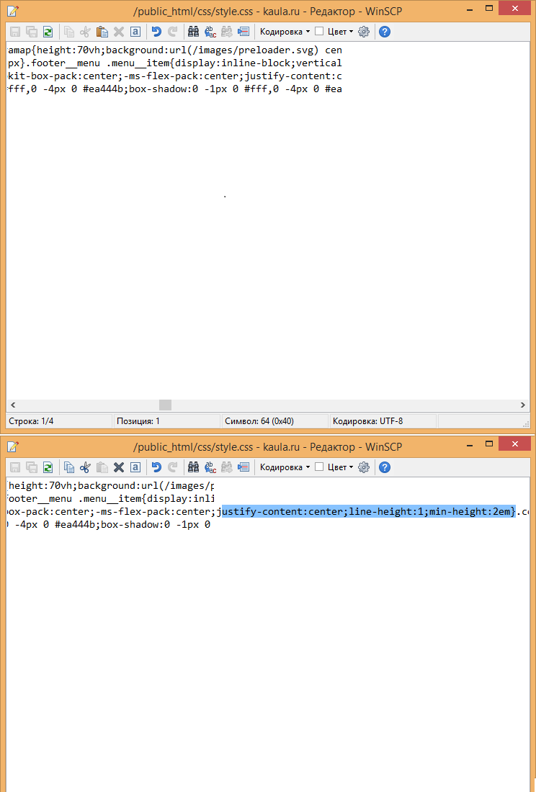536x792 pixels.
Task: Click Find (binoculars) icon in the upper editor
Action: [193, 32]
